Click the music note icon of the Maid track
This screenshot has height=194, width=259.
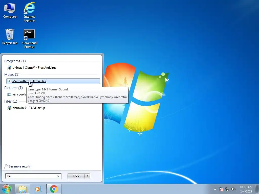pyautogui.click(x=9, y=81)
